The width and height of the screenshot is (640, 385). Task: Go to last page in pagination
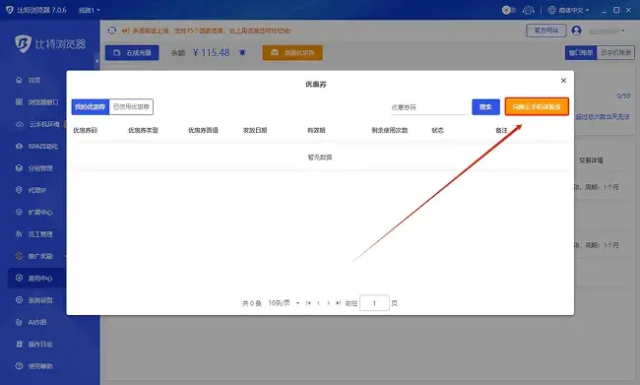(338, 303)
